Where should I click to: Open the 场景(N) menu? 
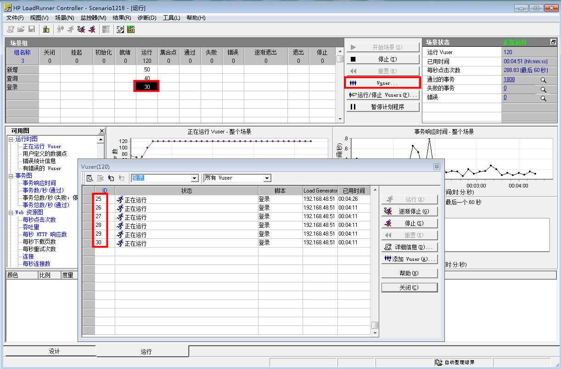pos(65,18)
